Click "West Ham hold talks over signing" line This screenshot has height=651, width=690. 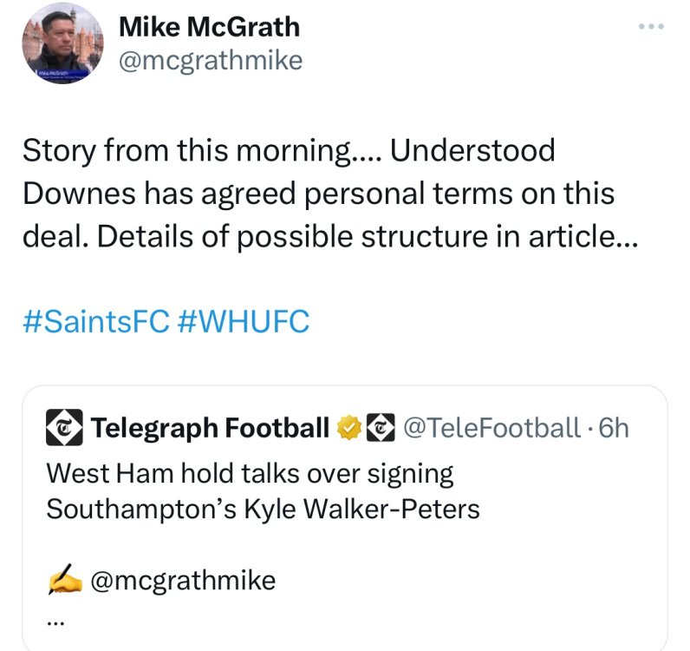pos(250,473)
